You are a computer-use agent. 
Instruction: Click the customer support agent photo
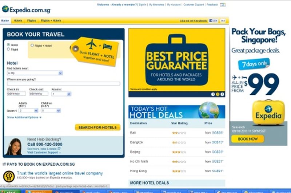point(14,146)
